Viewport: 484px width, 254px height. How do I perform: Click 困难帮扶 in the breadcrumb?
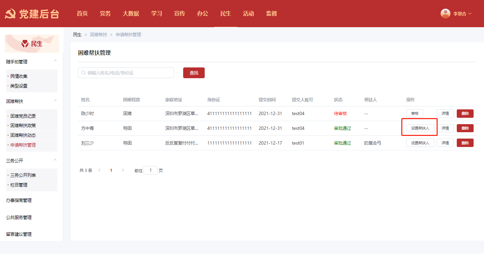tap(98, 35)
